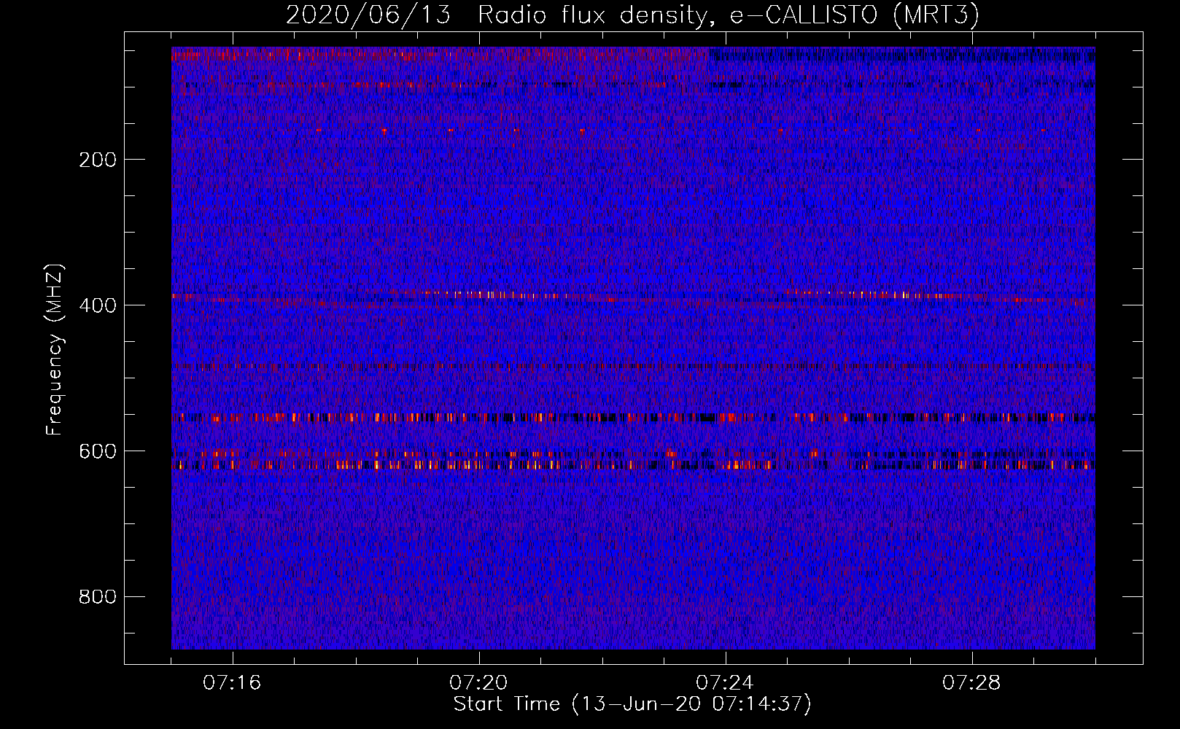Image resolution: width=1180 pixels, height=729 pixels.
Task: Select the 600 frequency tick label
Action: (98, 451)
